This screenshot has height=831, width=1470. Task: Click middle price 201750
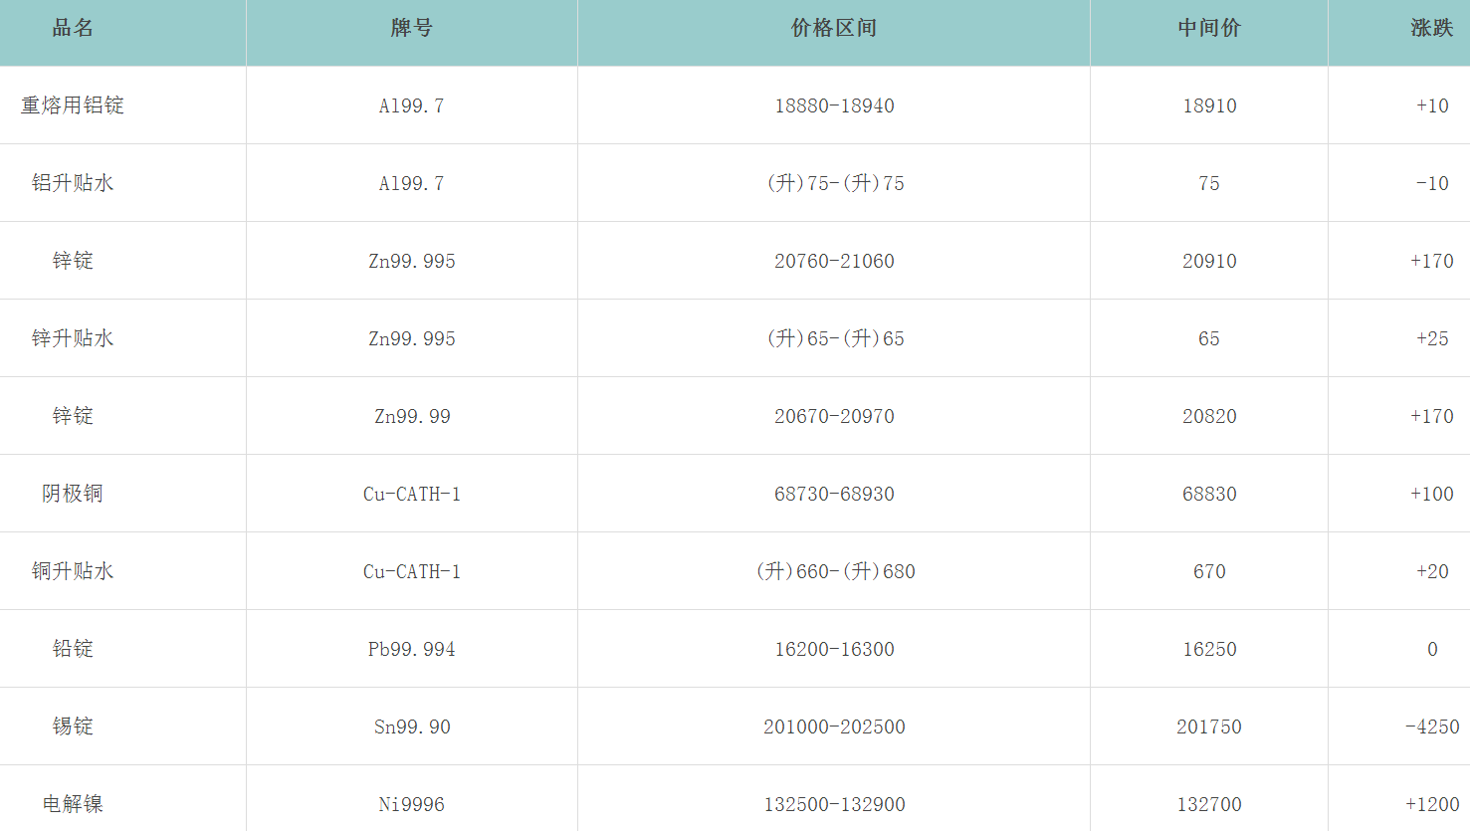tap(1209, 727)
